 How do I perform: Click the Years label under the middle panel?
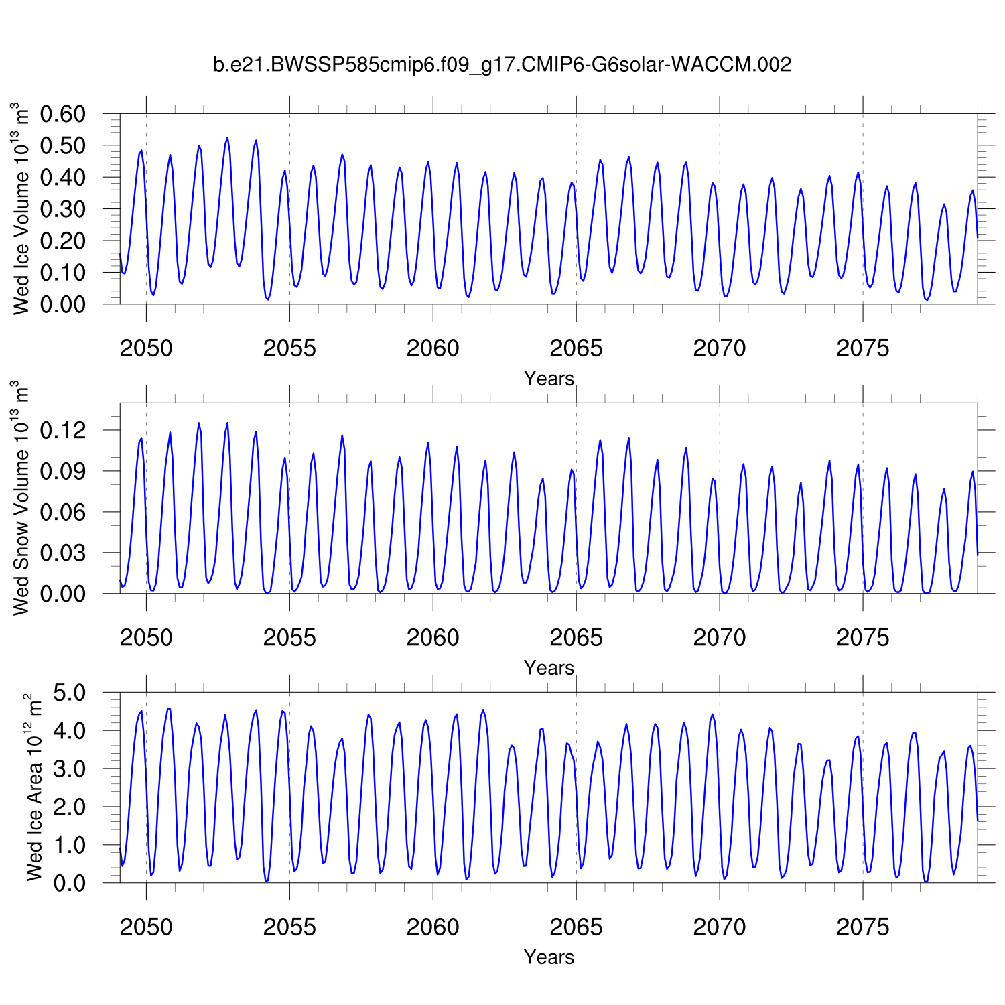[549, 668]
